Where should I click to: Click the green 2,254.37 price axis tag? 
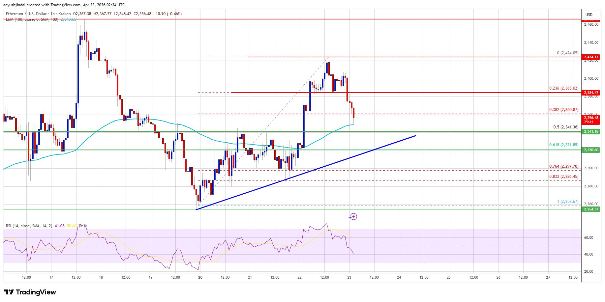[x=591, y=209]
